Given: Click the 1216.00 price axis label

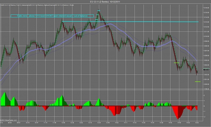Looking at the screenshot, I should 207,8.
